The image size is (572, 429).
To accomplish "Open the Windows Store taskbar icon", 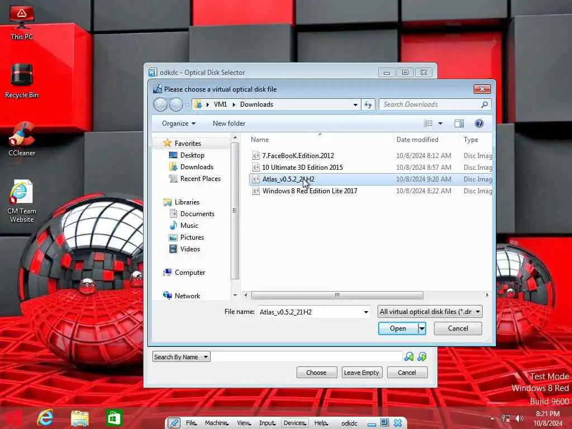I will coord(114,418).
